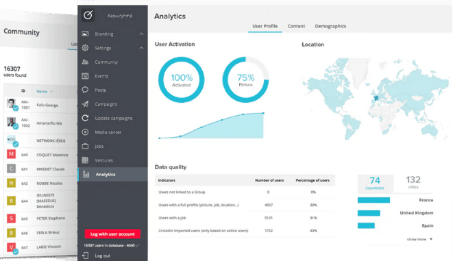Screen dimensions: 453x261
Task: Switch to the Content tab
Action: 296,26
